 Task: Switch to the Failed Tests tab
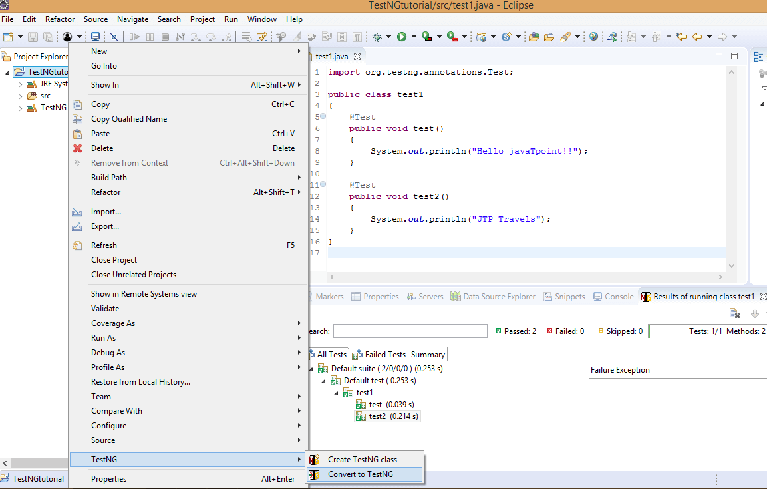tap(379, 355)
